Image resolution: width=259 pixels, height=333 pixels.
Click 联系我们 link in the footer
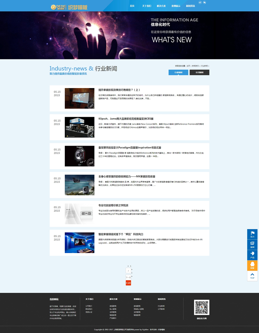coord(89,309)
